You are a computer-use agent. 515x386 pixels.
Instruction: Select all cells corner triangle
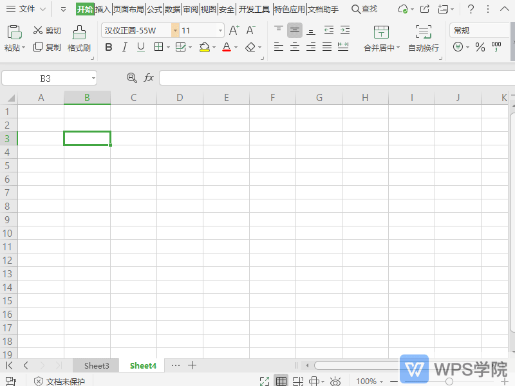coord(11,98)
